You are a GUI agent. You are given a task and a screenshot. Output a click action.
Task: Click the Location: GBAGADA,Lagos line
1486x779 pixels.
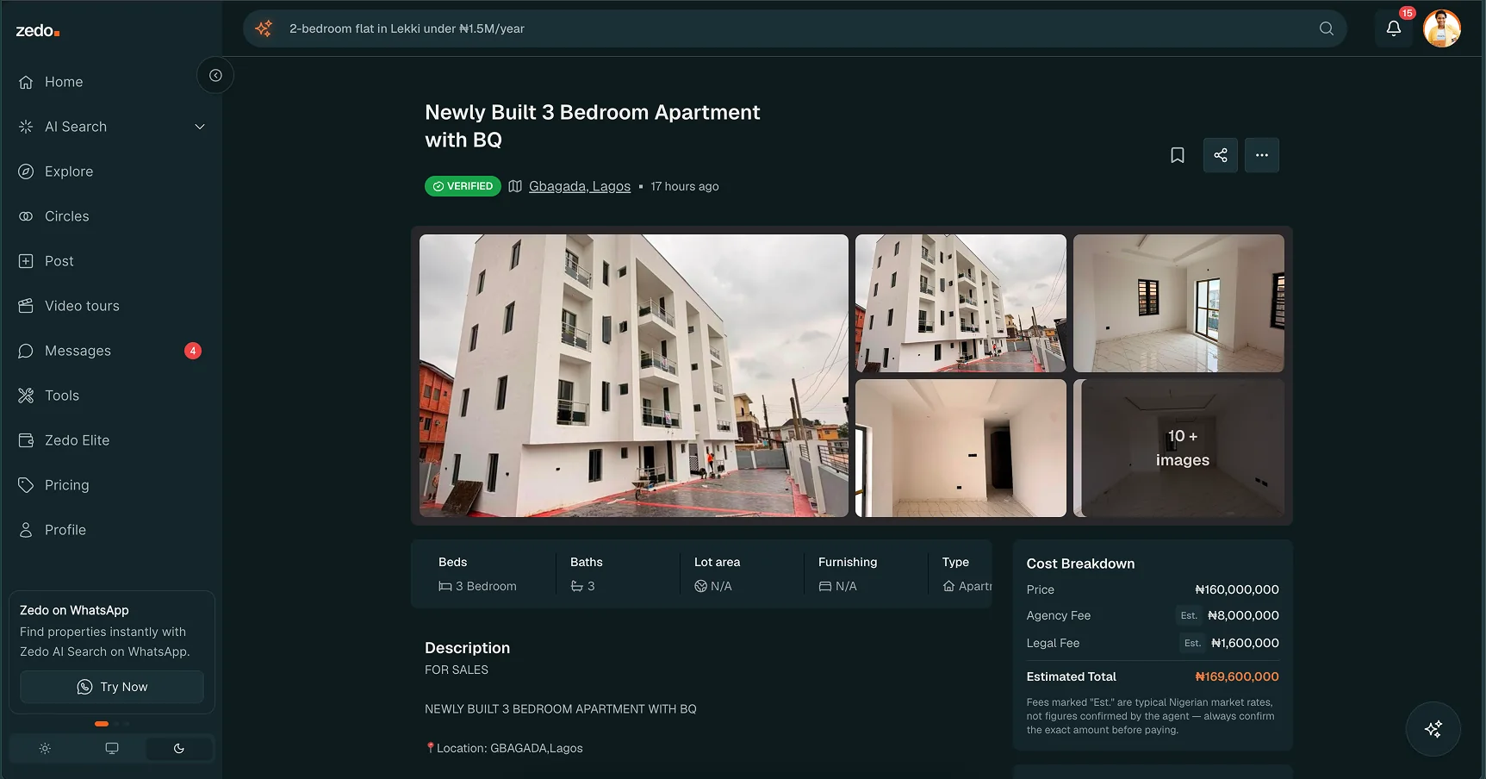point(504,748)
